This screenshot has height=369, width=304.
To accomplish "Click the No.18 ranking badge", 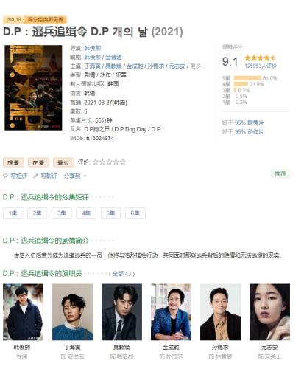I will [13, 19].
